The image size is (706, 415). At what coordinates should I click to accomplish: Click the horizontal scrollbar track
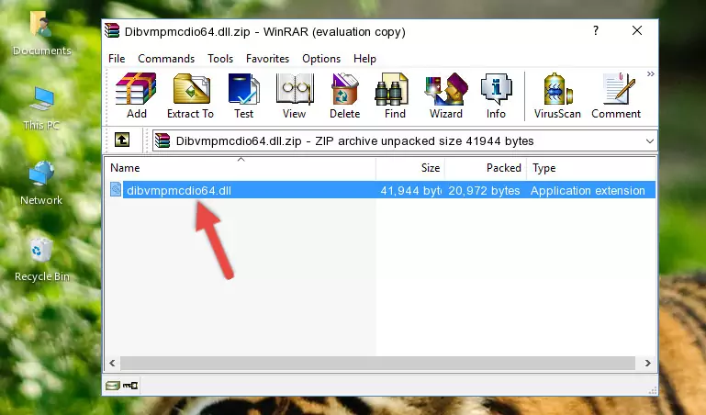pyautogui.click(x=377, y=363)
